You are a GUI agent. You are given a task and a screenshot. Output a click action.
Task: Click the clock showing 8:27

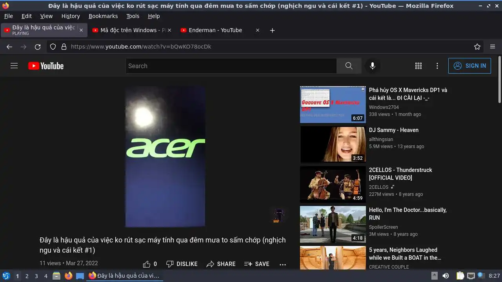pos(494,276)
